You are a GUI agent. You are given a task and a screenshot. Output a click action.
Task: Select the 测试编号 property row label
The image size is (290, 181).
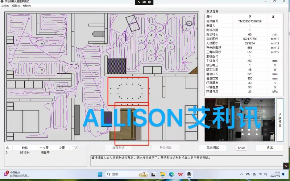212,21
